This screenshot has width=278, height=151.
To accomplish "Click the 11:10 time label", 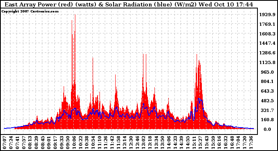I will coord(100,143).
